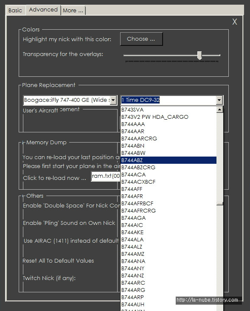This screenshot has width=250, height=311.
Task: Pick B744AGA plane
Action: (x=168, y=218)
